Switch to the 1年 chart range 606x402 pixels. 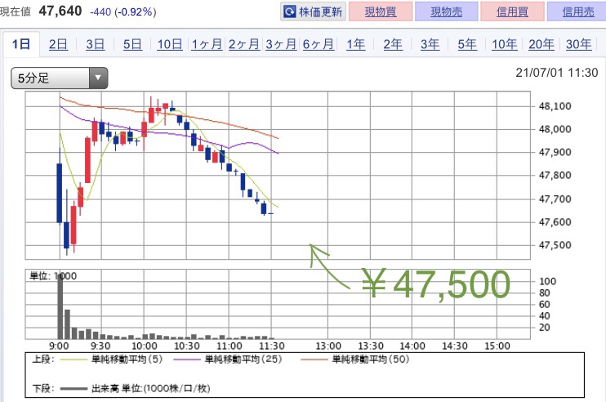coord(355,44)
